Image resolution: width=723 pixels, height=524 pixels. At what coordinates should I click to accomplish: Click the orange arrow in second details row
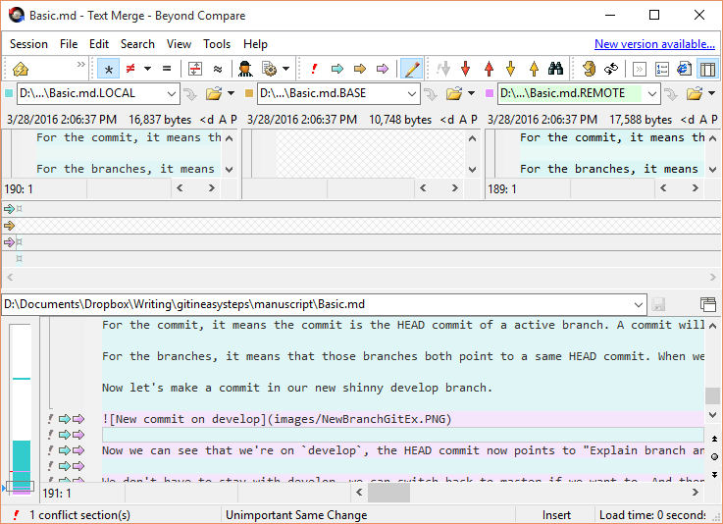click(x=9, y=226)
